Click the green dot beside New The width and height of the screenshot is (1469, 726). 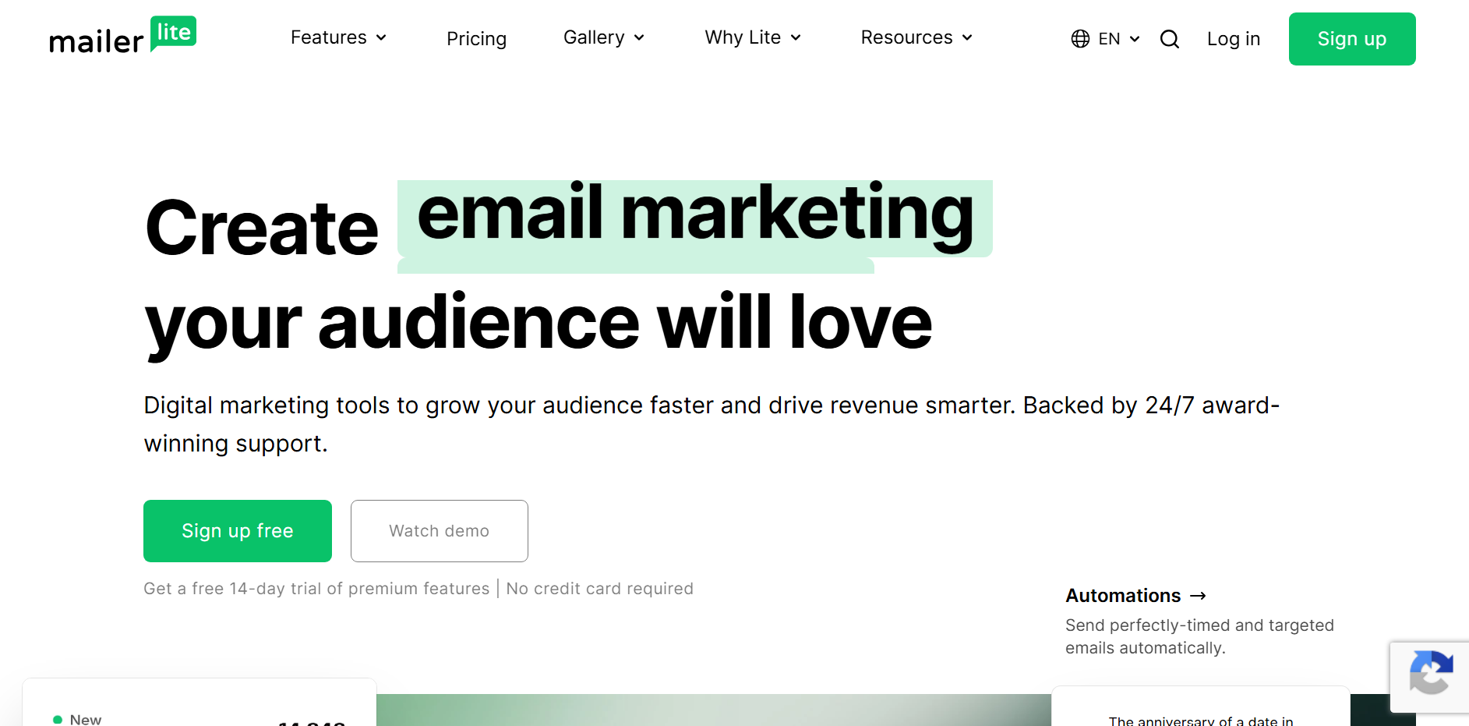[x=57, y=718]
